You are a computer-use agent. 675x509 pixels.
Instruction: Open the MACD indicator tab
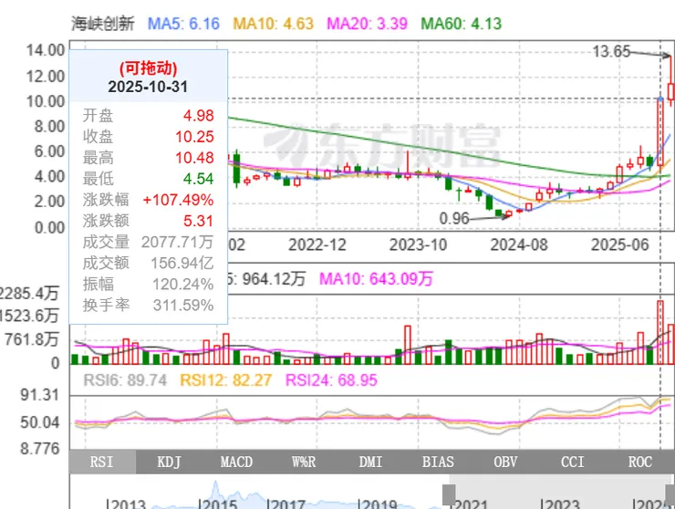click(x=237, y=462)
